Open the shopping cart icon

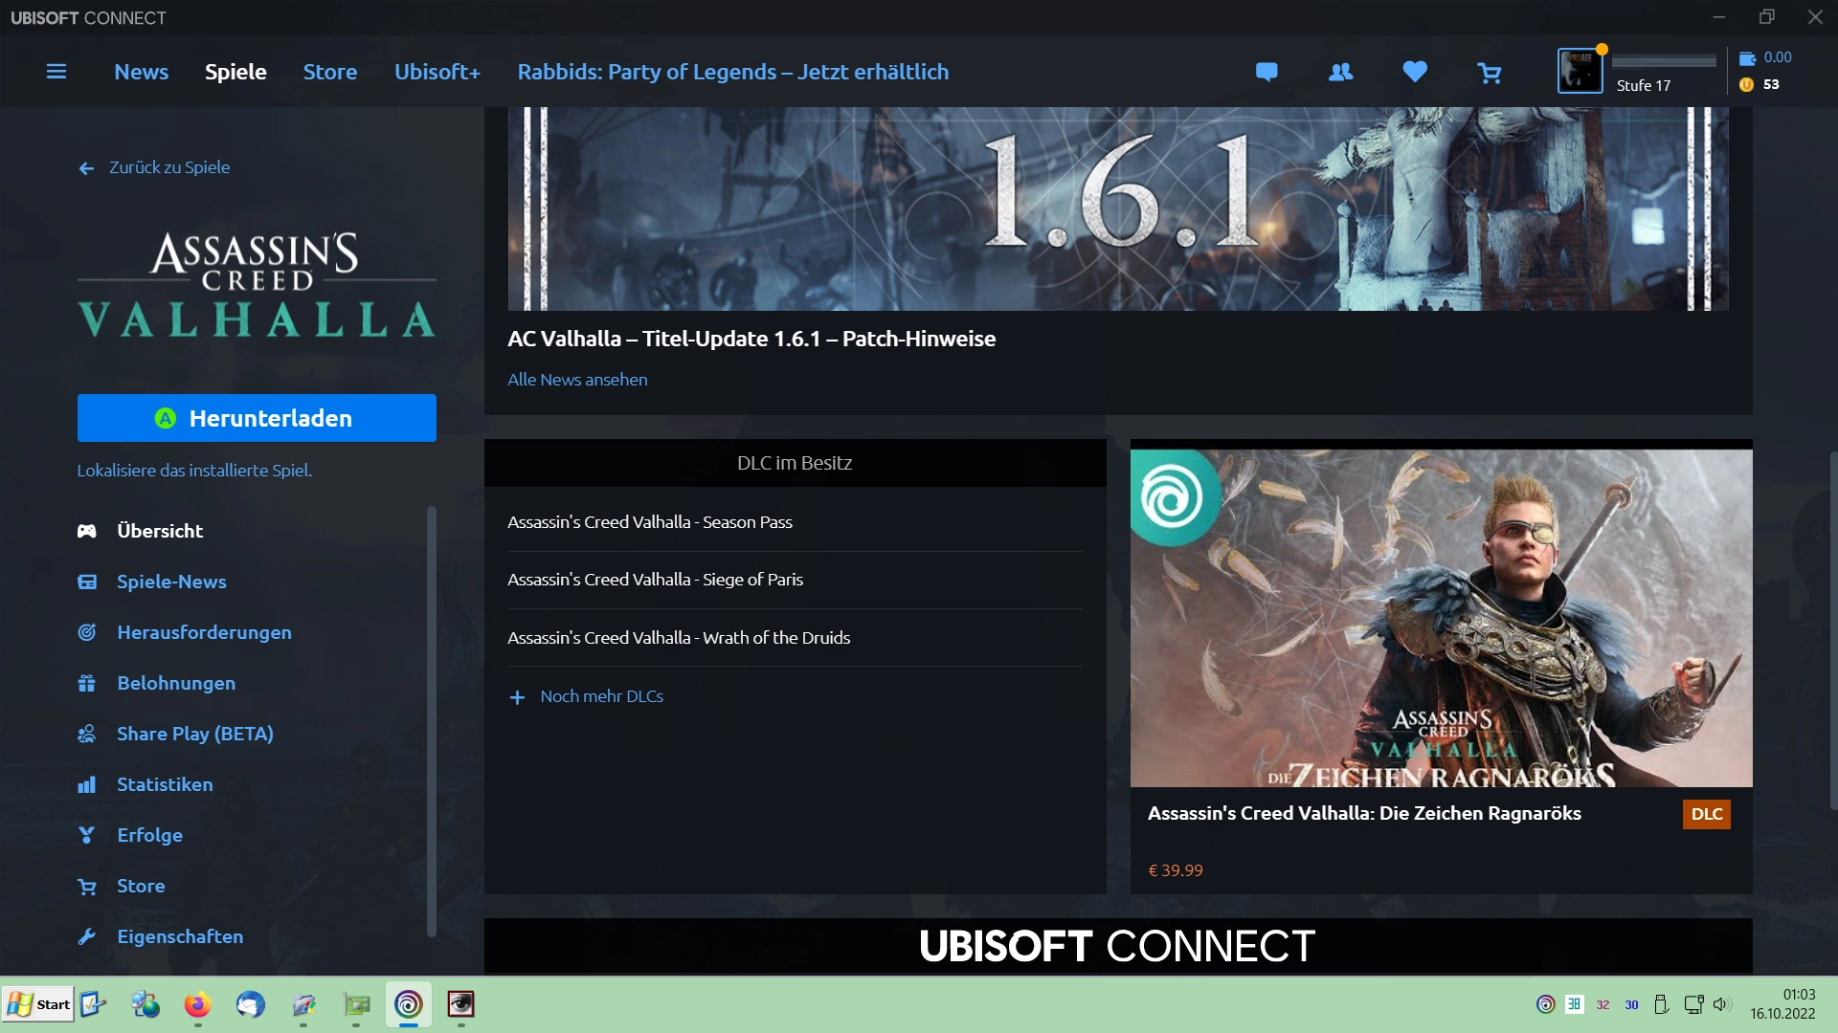[x=1490, y=73]
